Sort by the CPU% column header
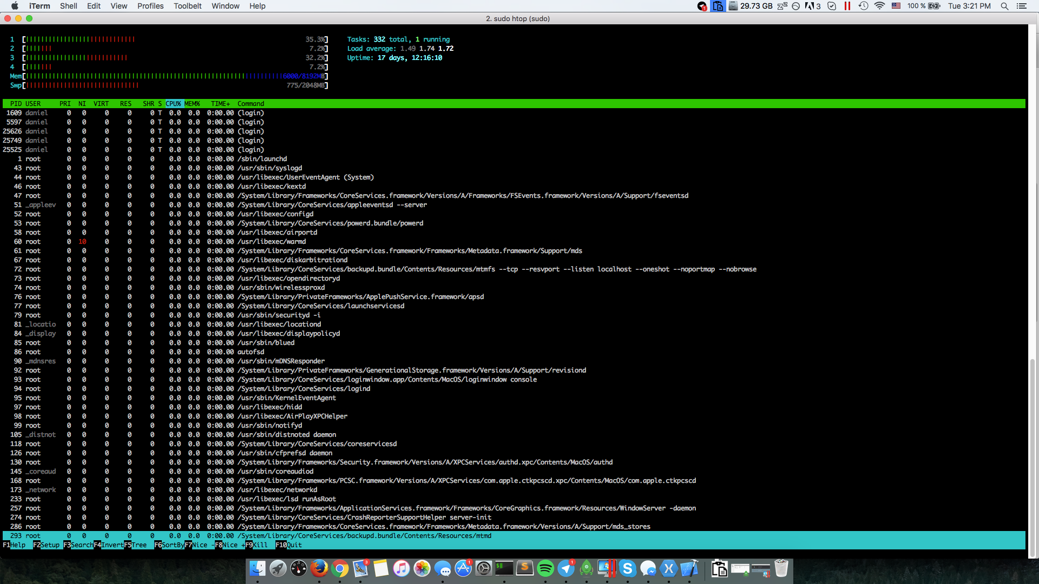The image size is (1039, 584). [x=173, y=104]
